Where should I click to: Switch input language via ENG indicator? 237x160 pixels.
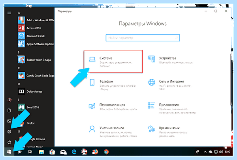tap(228, 152)
